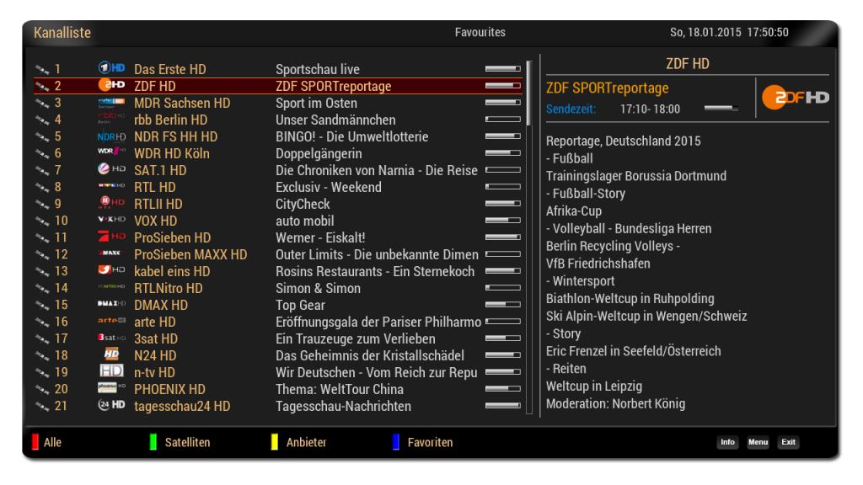The height and width of the screenshot is (485, 863).
Task: Click the Favourites heading
Action: click(x=480, y=33)
